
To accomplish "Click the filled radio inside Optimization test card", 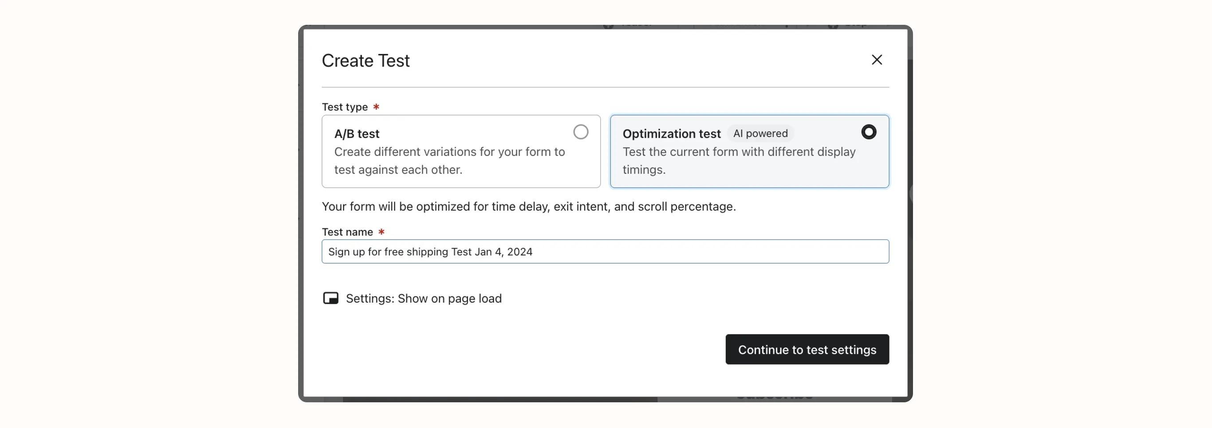I will (x=868, y=132).
